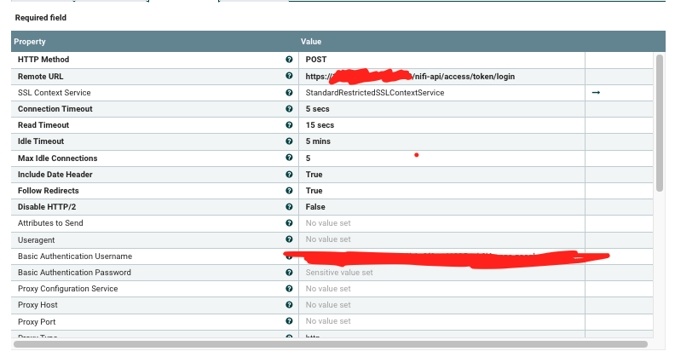
Task: Click the horizontal scrollbar below the table
Action: coord(331,344)
